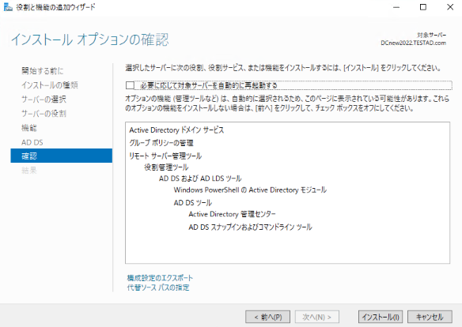
Task: Open 代替ソース パスの指定 link
Action: (x=158, y=288)
